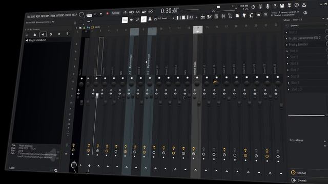This screenshot has width=328, height=184.
Task: Mute mixer track 22 LED
Action: pos(278,77)
